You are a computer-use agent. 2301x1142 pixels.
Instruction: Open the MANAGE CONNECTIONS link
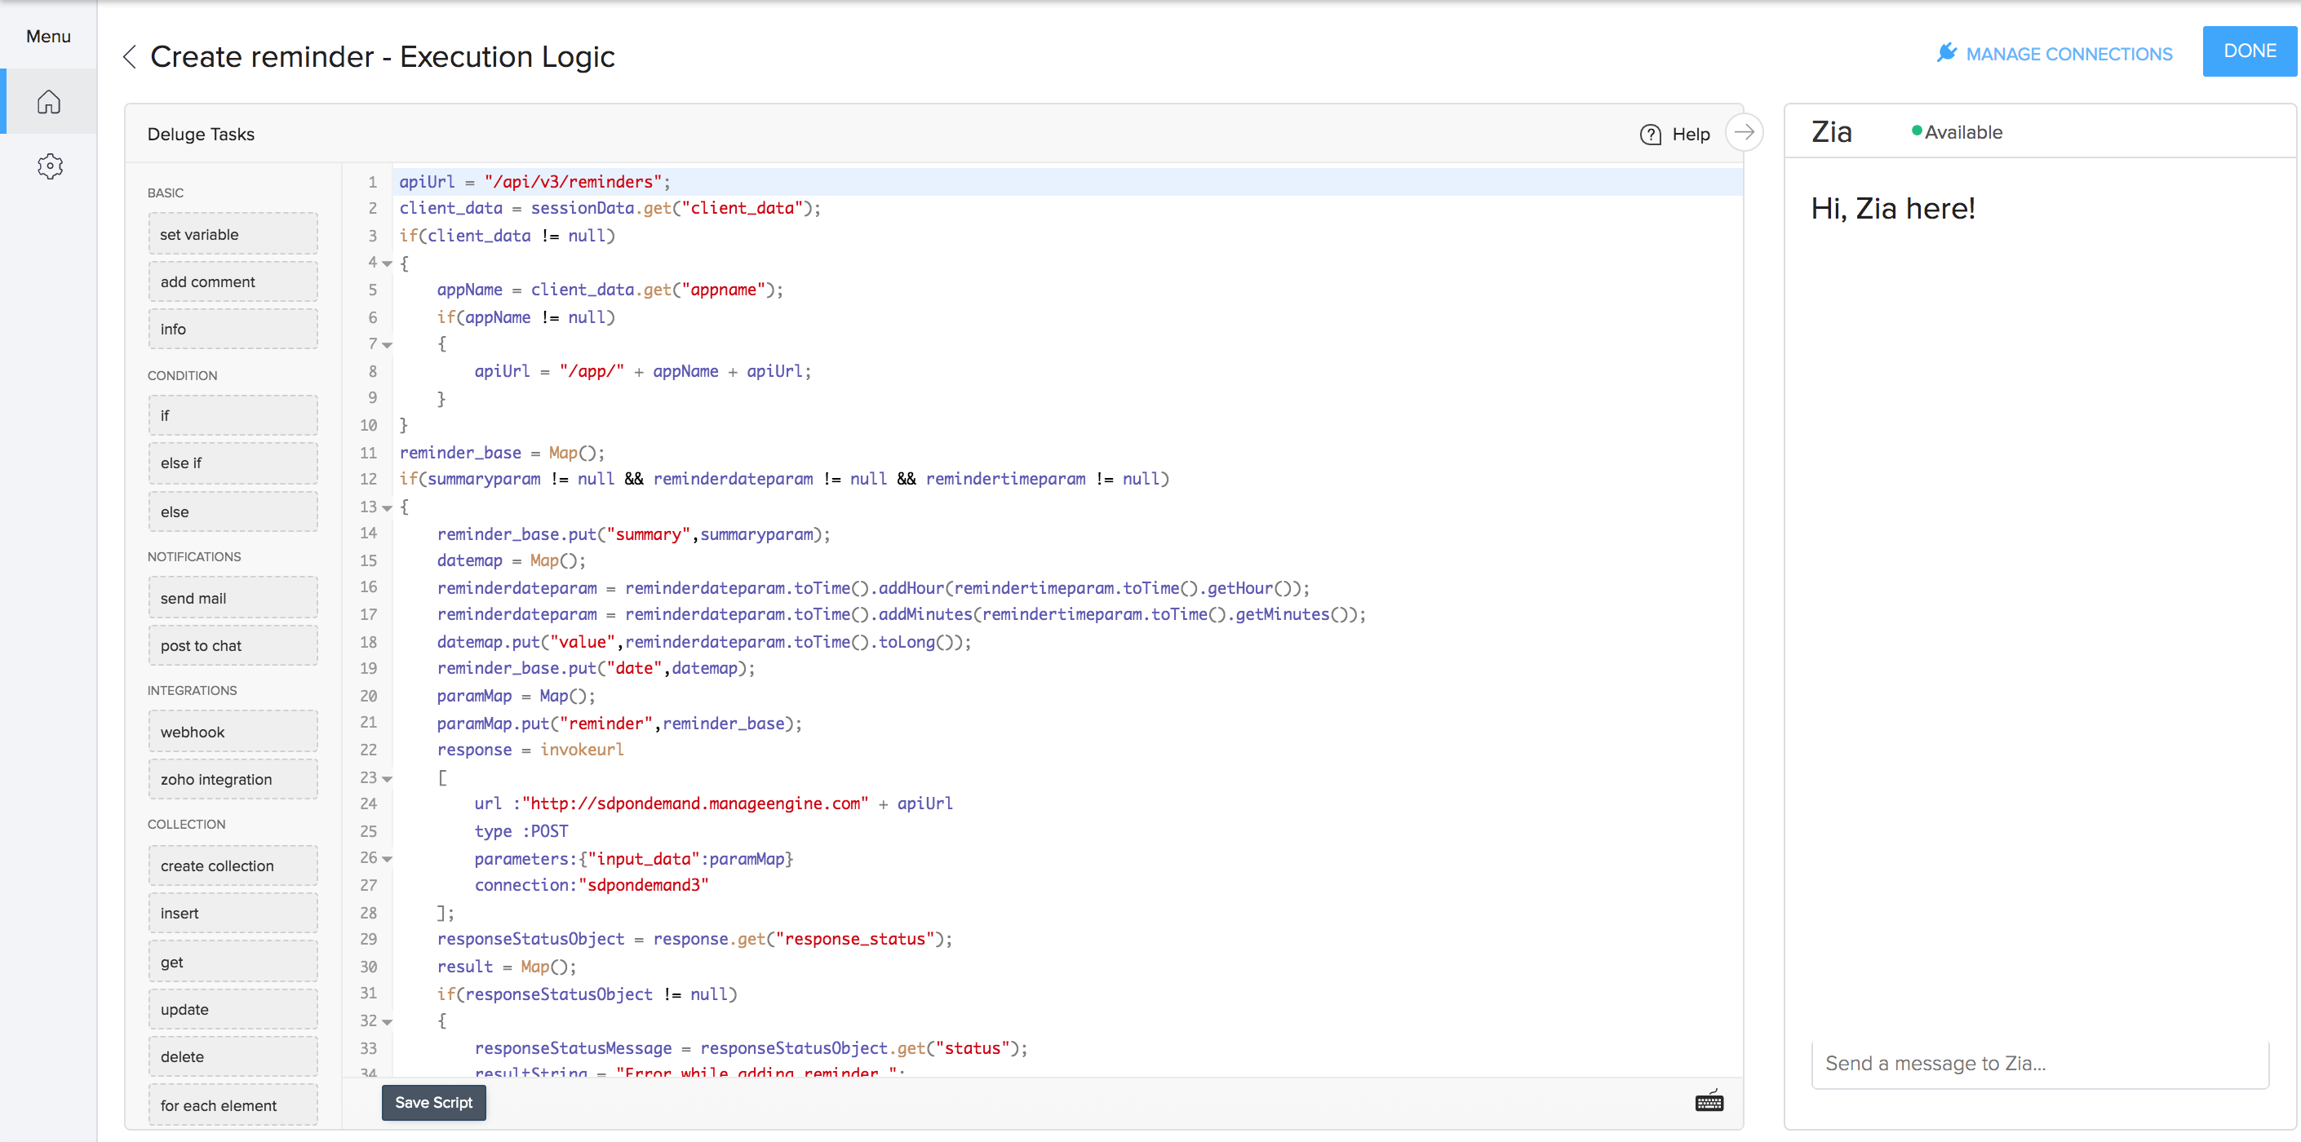click(2068, 54)
